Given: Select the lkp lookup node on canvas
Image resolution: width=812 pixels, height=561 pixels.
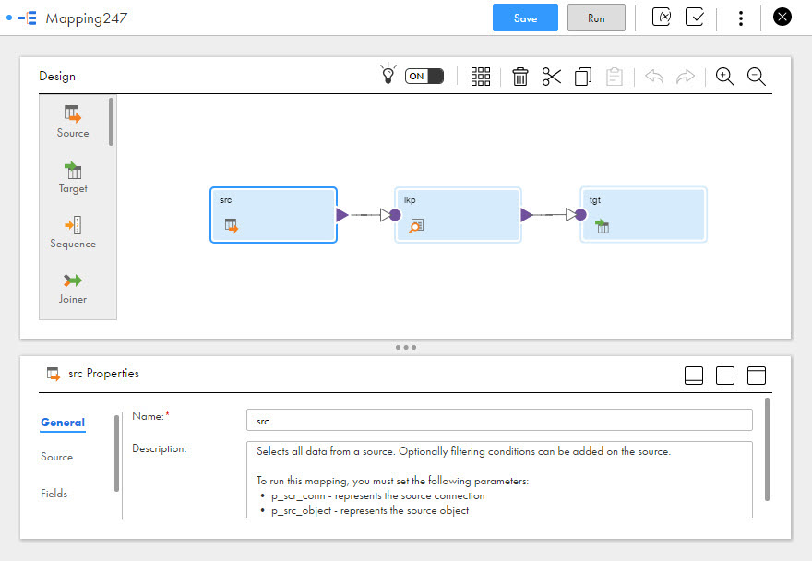Looking at the screenshot, I should pos(458,214).
